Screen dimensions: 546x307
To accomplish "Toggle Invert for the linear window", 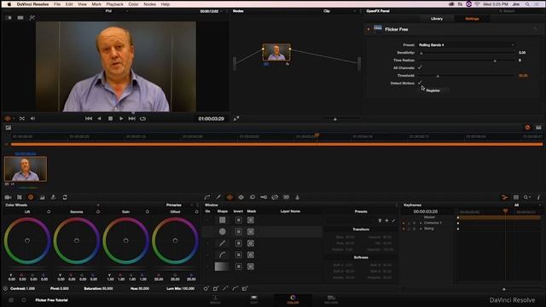I will tap(239, 220).
